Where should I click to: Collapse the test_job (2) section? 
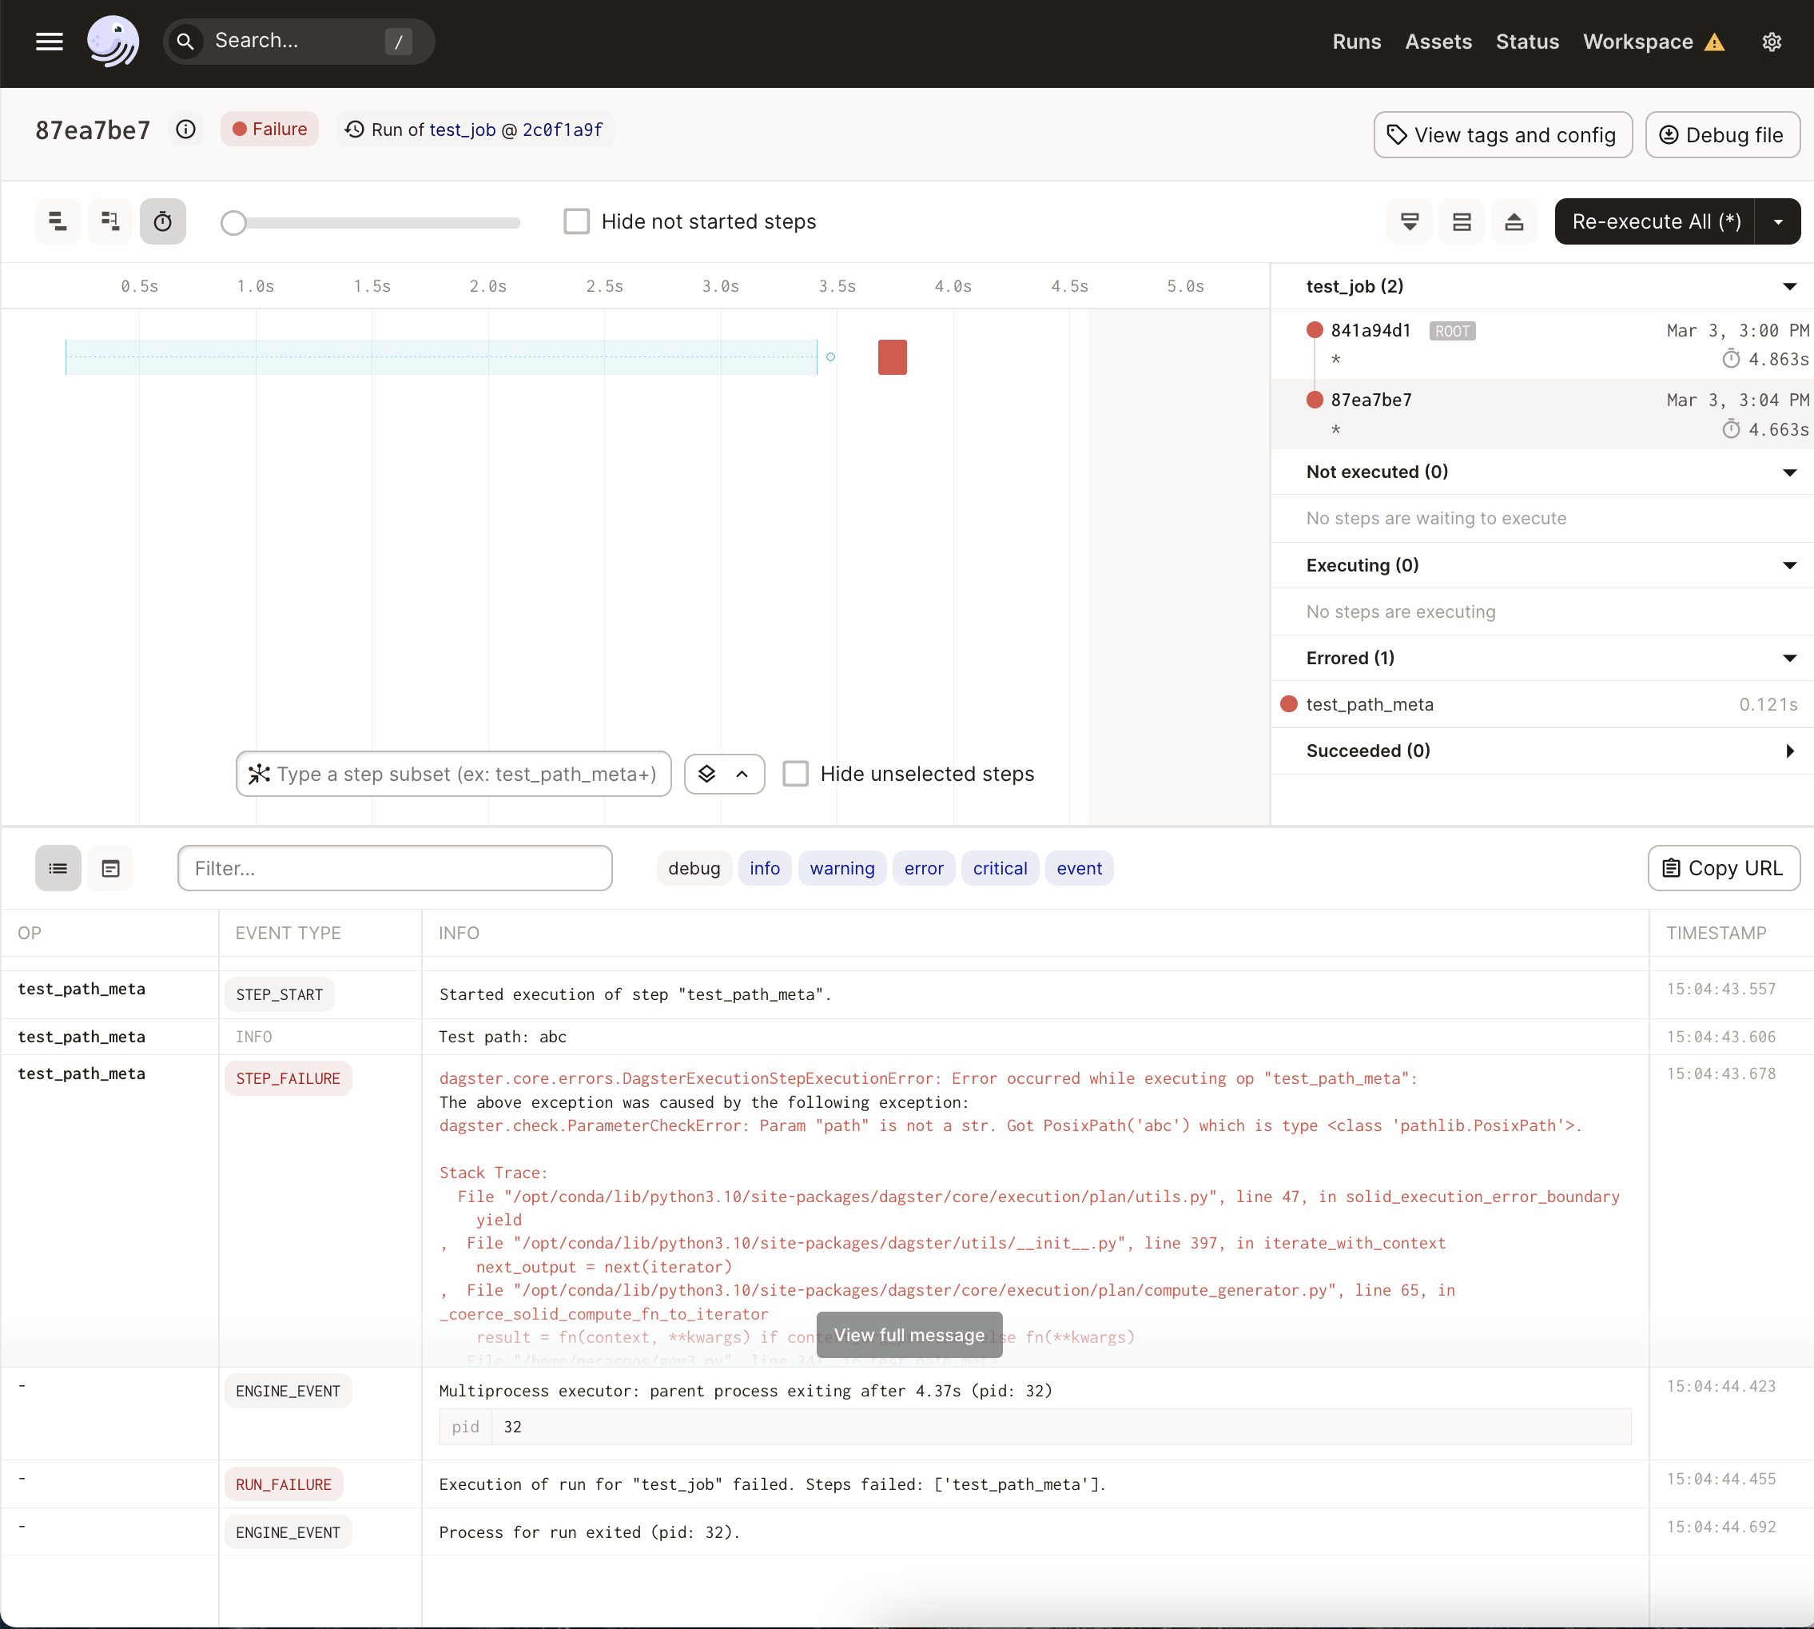tap(1789, 286)
